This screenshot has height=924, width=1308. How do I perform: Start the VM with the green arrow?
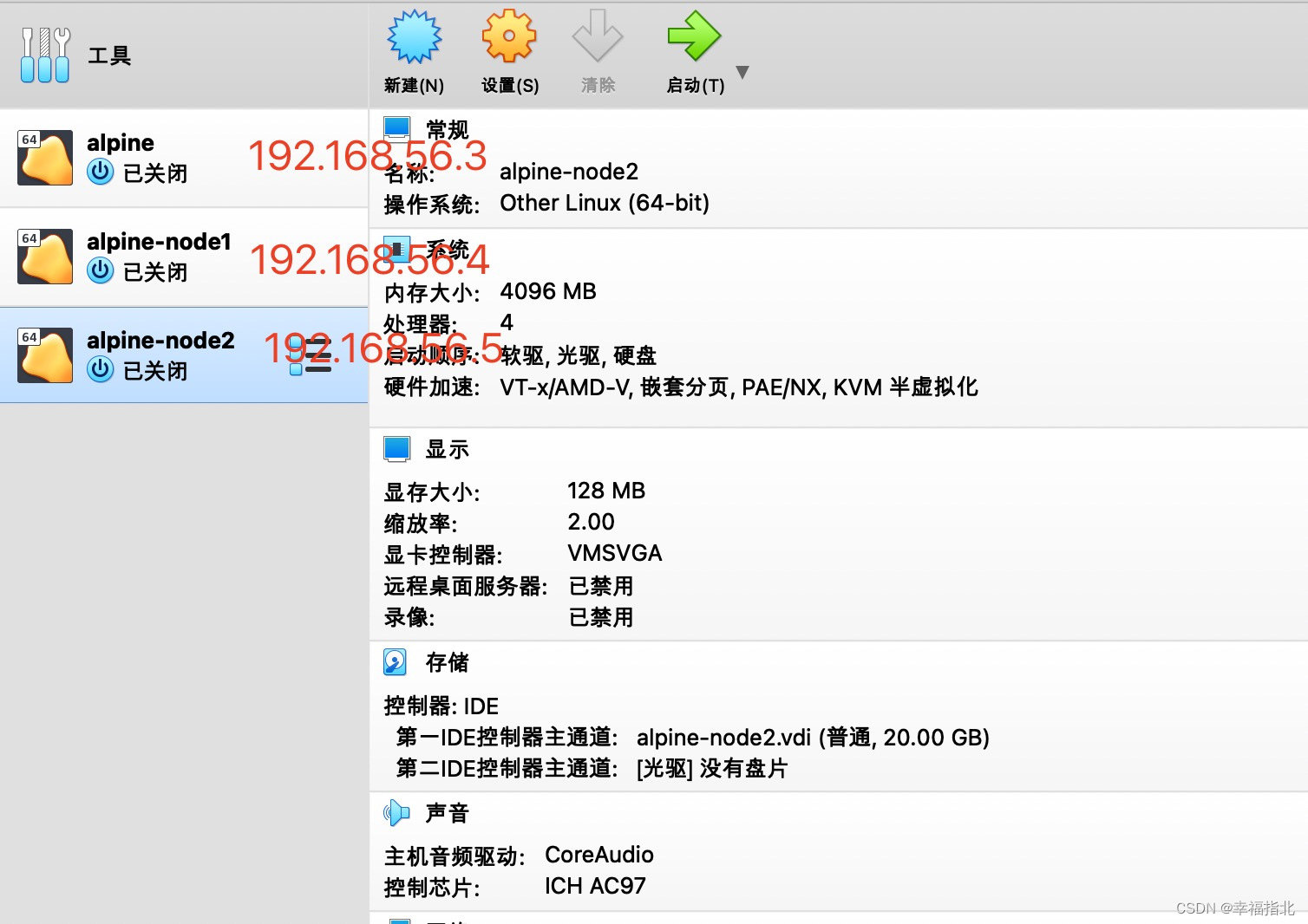pyautogui.click(x=694, y=36)
